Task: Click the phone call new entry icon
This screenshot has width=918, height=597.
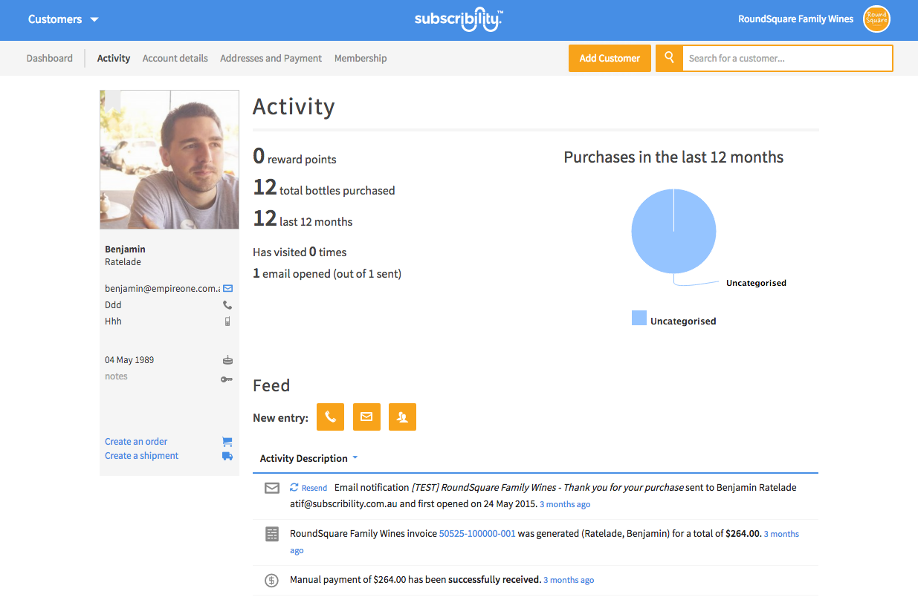Action: coord(330,417)
